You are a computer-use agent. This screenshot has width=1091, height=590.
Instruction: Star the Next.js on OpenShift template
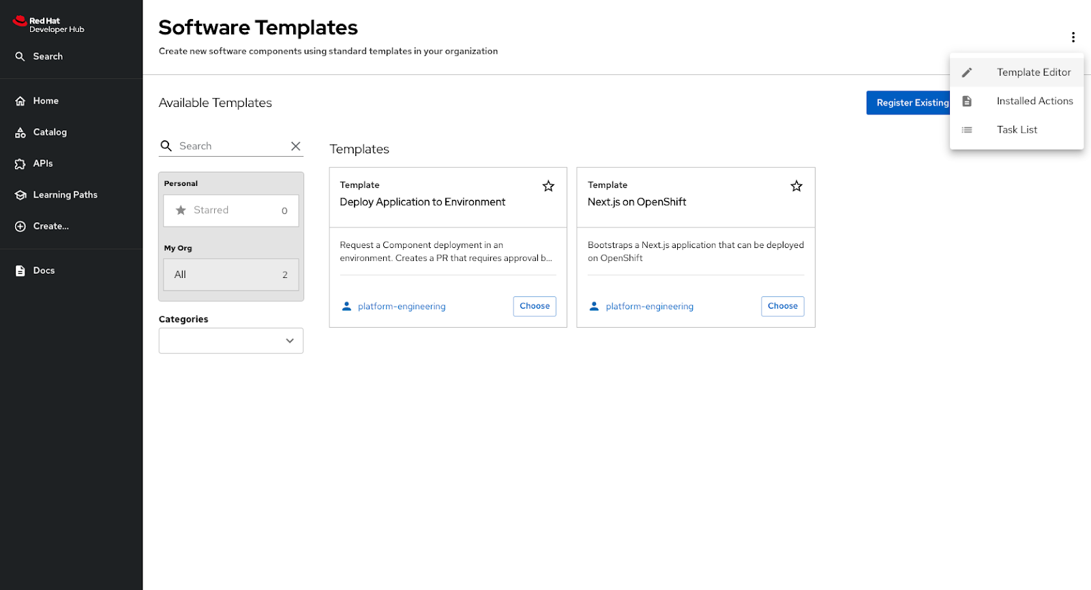click(x=796, y=186)
